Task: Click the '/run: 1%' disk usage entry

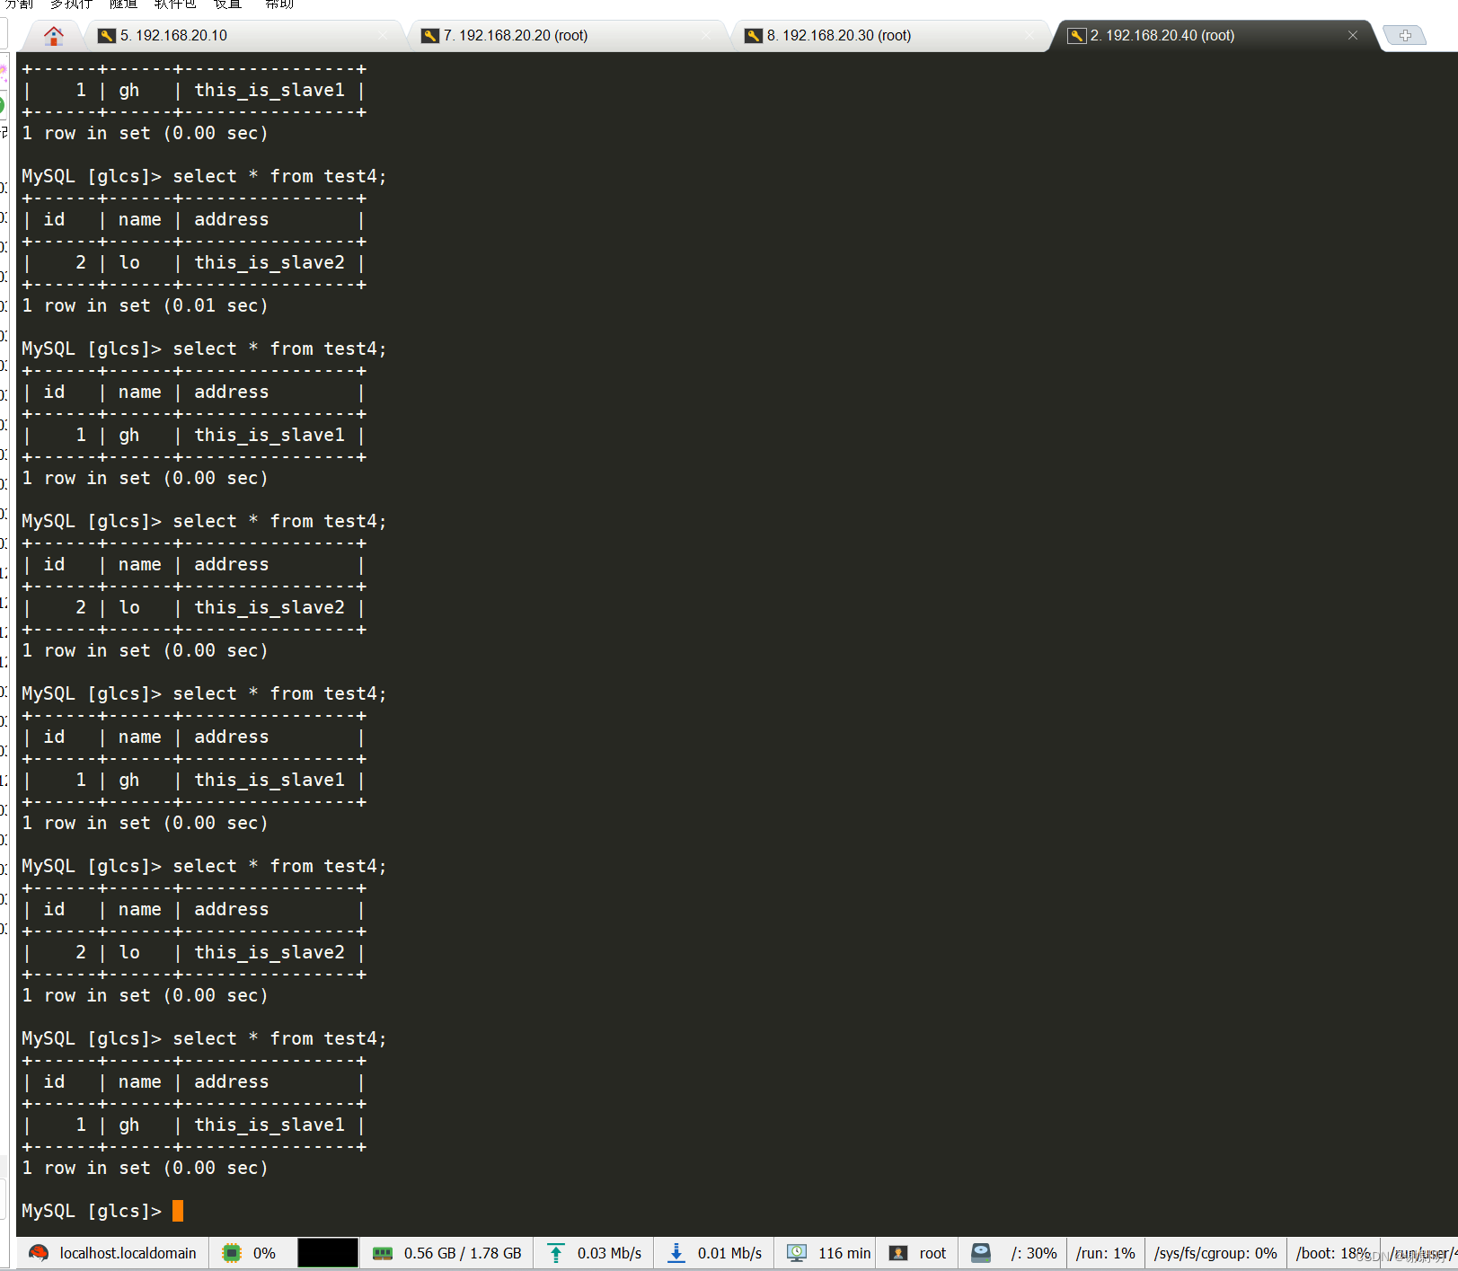Action: pyautogui.click(x=1106, y=1253)
